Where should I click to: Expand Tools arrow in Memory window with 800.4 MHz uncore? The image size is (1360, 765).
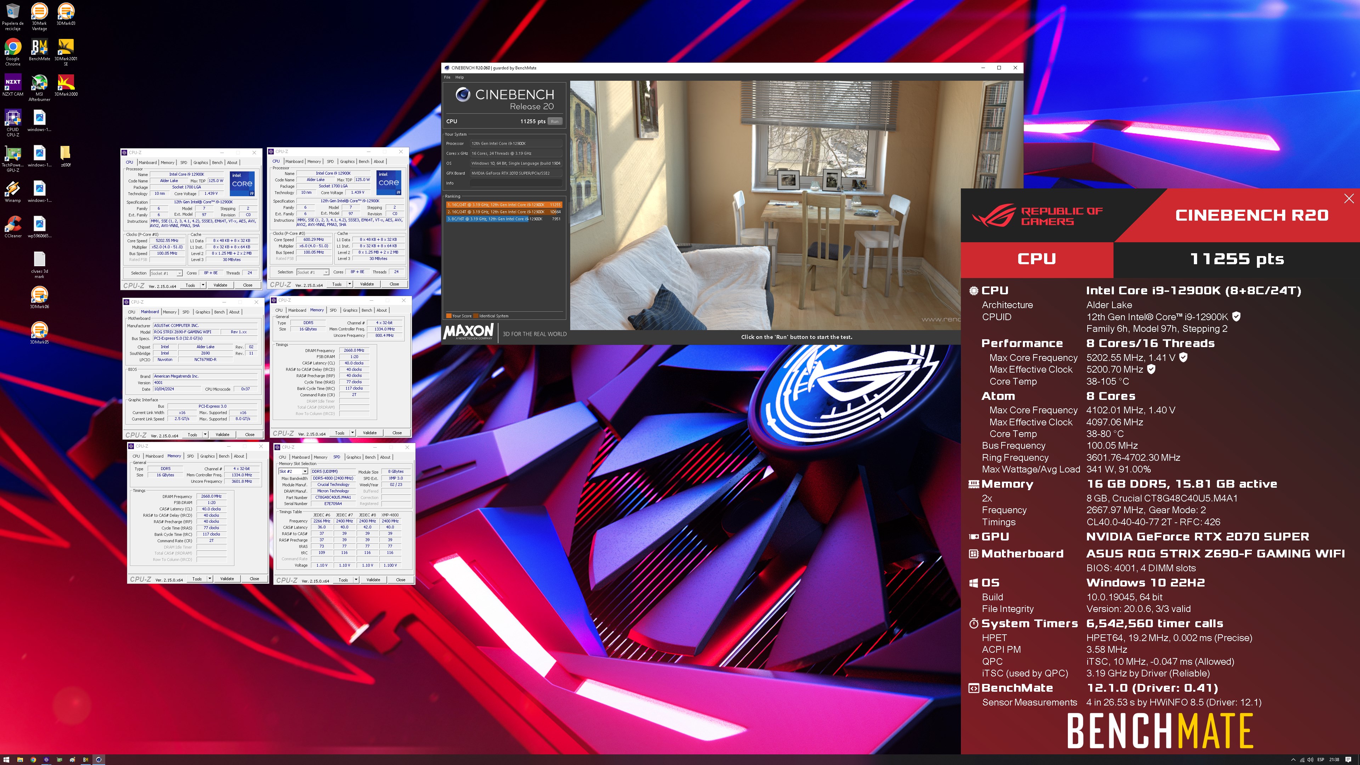(352, 433)
